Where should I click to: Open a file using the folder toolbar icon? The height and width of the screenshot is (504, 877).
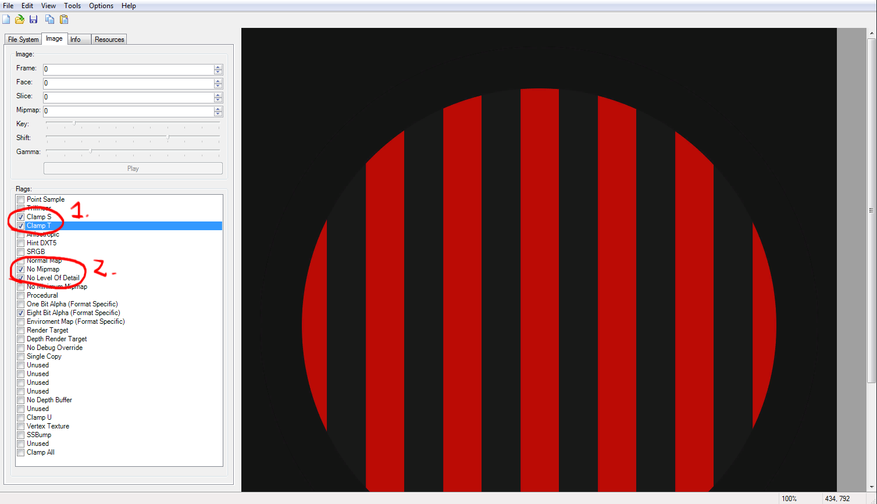pos(20,19)
